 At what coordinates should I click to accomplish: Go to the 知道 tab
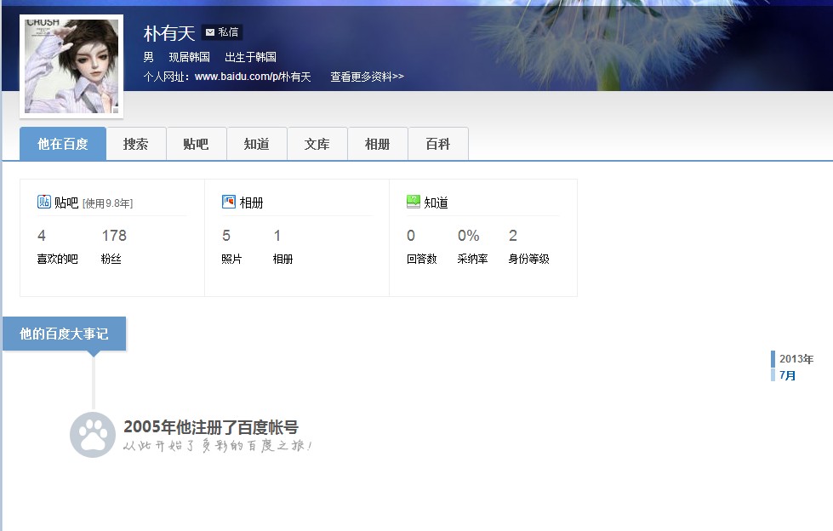[257, 144]
